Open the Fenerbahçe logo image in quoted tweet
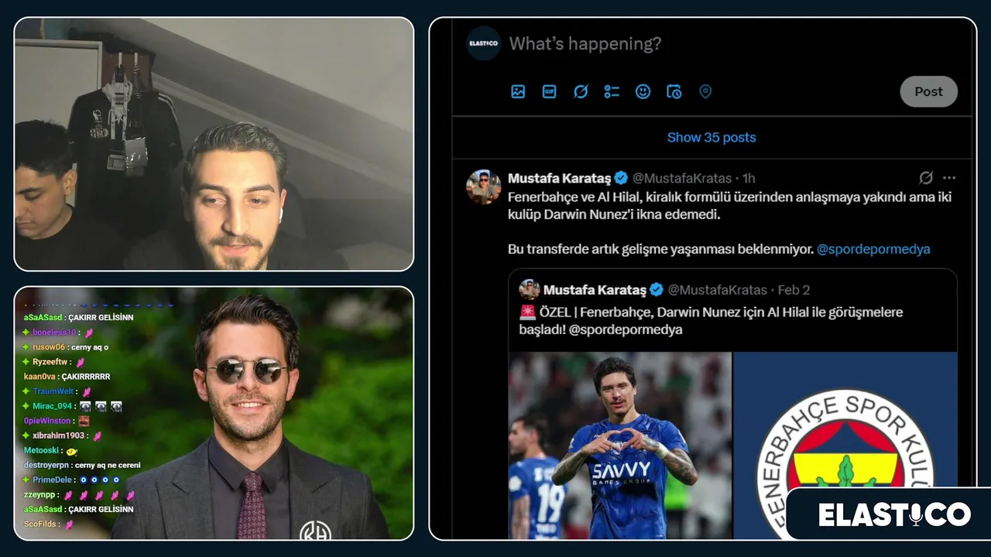The width and height of the screenshot is (991, 557). coord(845,446)
